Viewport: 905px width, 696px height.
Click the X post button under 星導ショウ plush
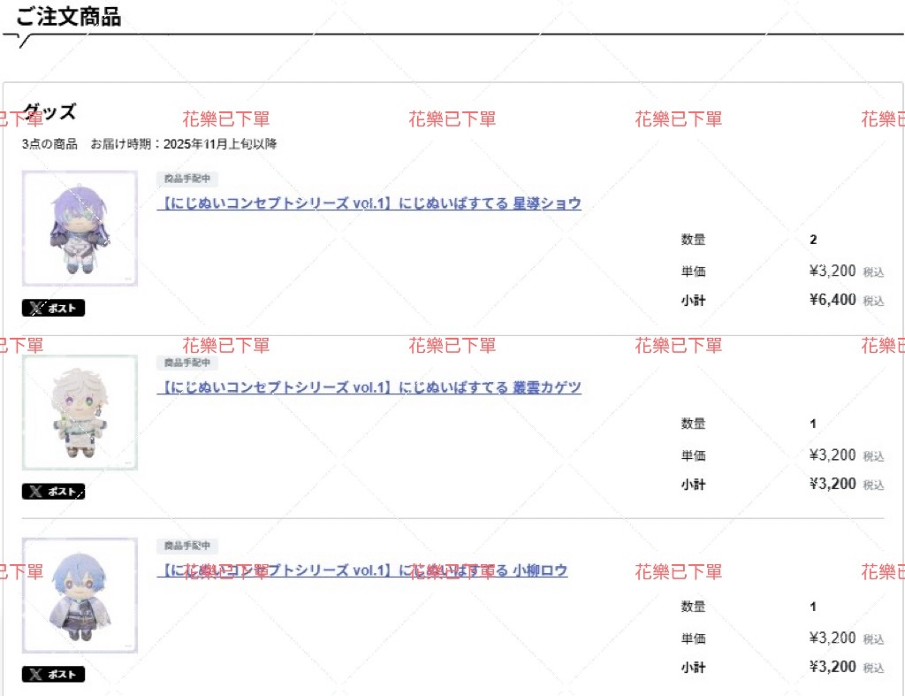coord(53,308)
